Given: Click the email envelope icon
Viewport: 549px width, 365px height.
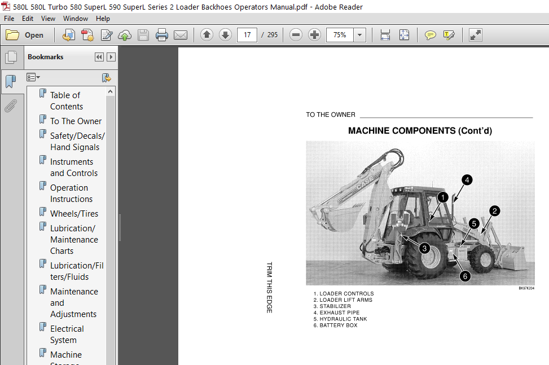Looking at the screenshot, I should click(181, 35).
